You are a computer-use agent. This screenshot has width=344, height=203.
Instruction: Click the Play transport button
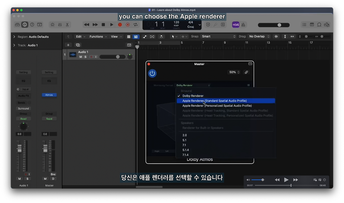[x=112, y=24]
